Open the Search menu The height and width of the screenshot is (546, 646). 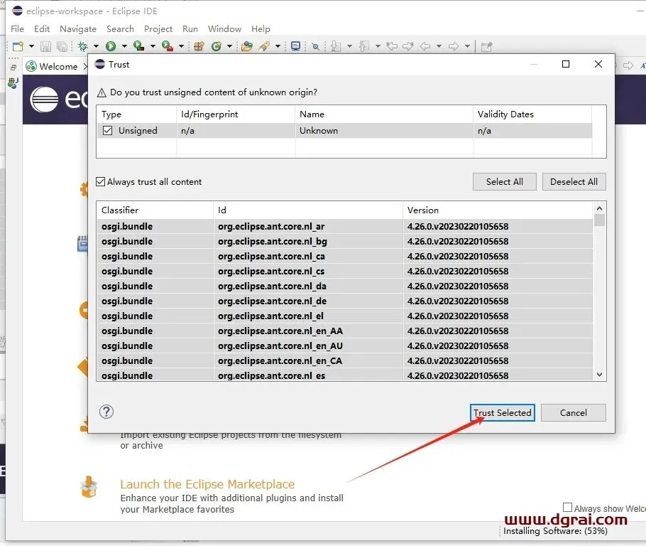pos(120,29)
